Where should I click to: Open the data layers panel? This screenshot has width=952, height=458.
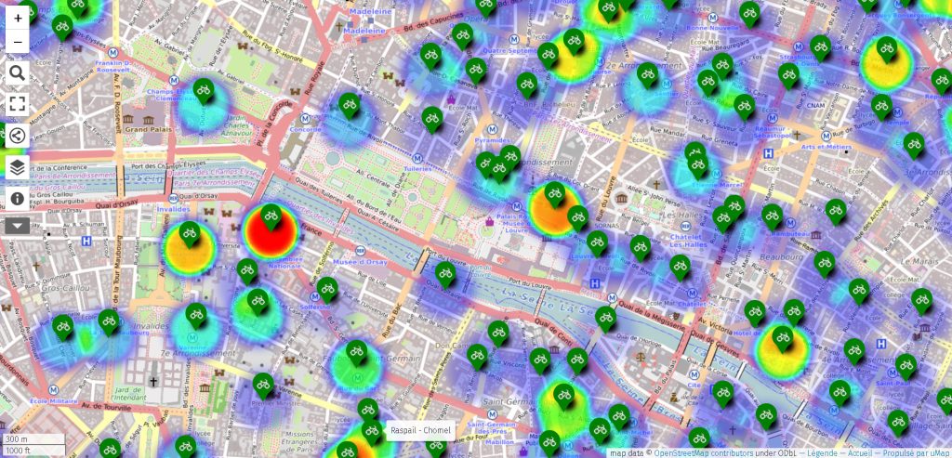[18, 168]
